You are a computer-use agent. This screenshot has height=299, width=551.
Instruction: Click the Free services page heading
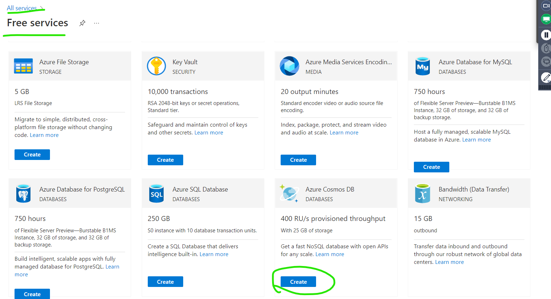(x=38, y=23)
